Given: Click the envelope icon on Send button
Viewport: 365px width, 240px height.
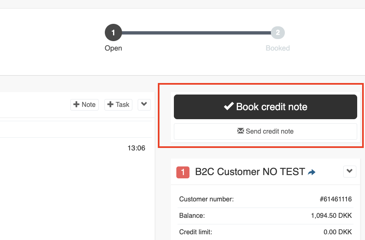Looking at the screenshot, I should 240,131.
